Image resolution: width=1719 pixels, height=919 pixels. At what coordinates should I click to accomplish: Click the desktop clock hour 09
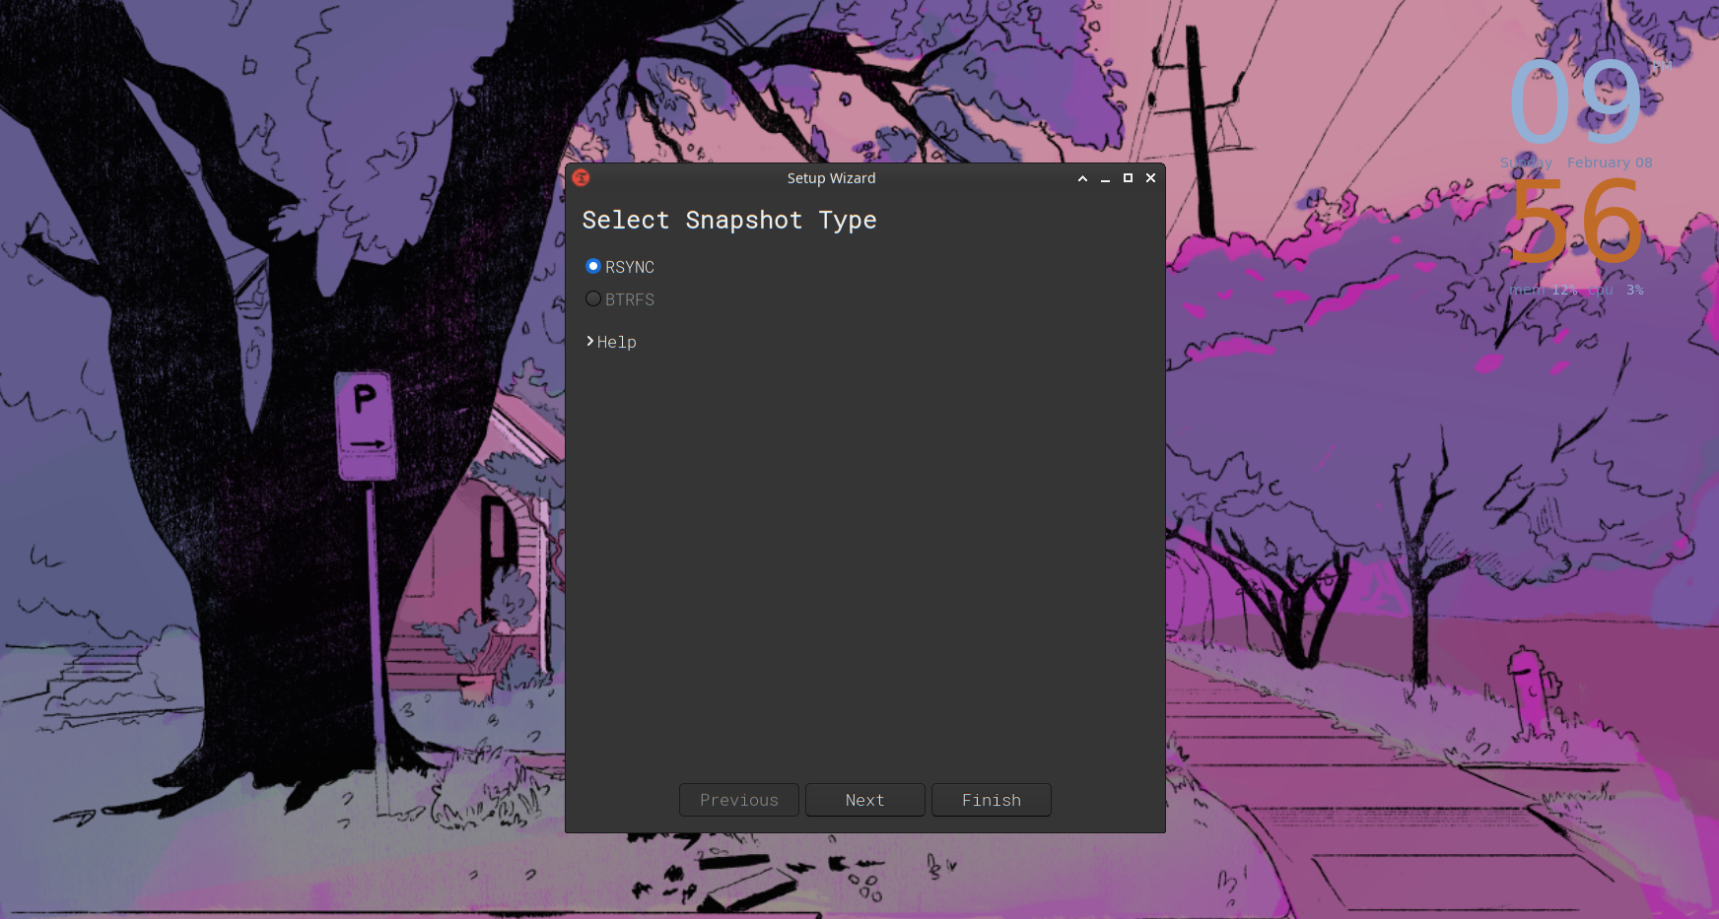[1575, 102]
